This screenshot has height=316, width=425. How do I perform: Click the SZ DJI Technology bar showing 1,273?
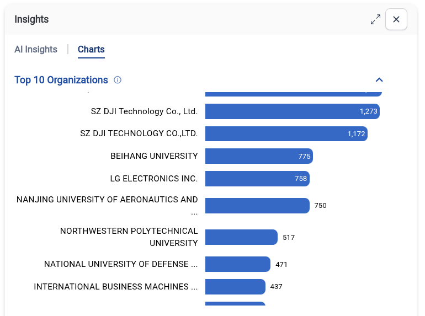pos(293,111)
